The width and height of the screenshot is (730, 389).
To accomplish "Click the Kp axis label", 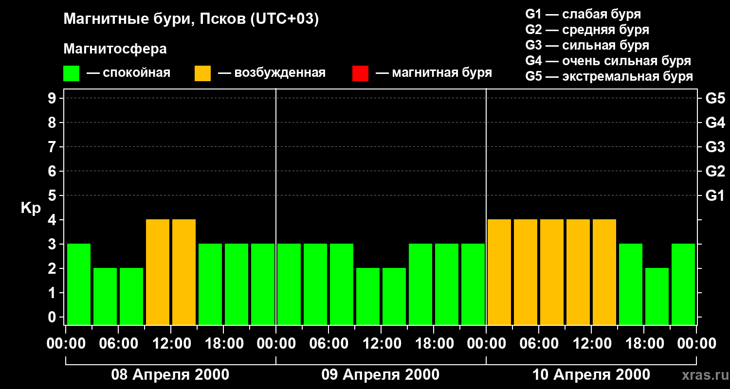I will pyautogui.click(x=31, y=209).
